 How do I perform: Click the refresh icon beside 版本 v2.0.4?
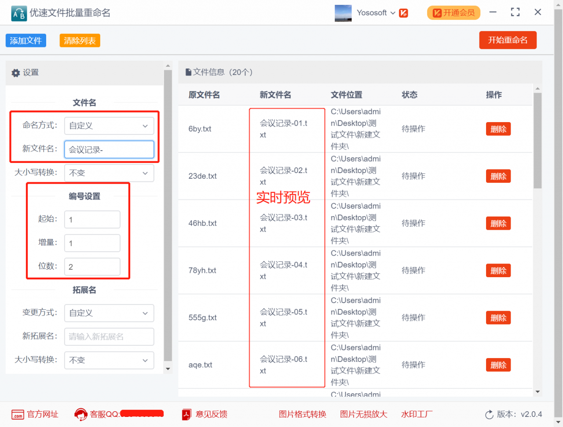click(x=489, y=414)
